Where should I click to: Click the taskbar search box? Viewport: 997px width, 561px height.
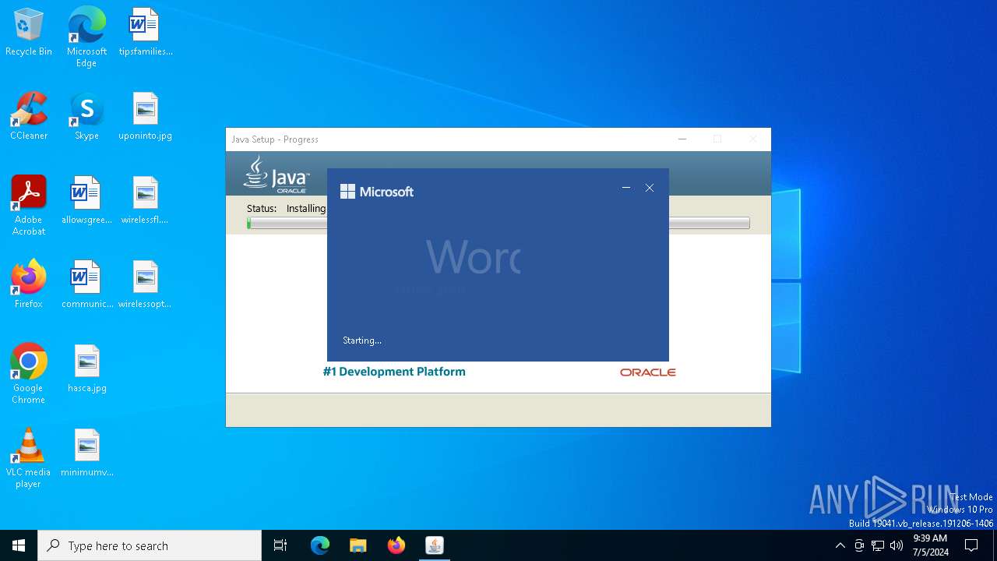coord(150,545)
